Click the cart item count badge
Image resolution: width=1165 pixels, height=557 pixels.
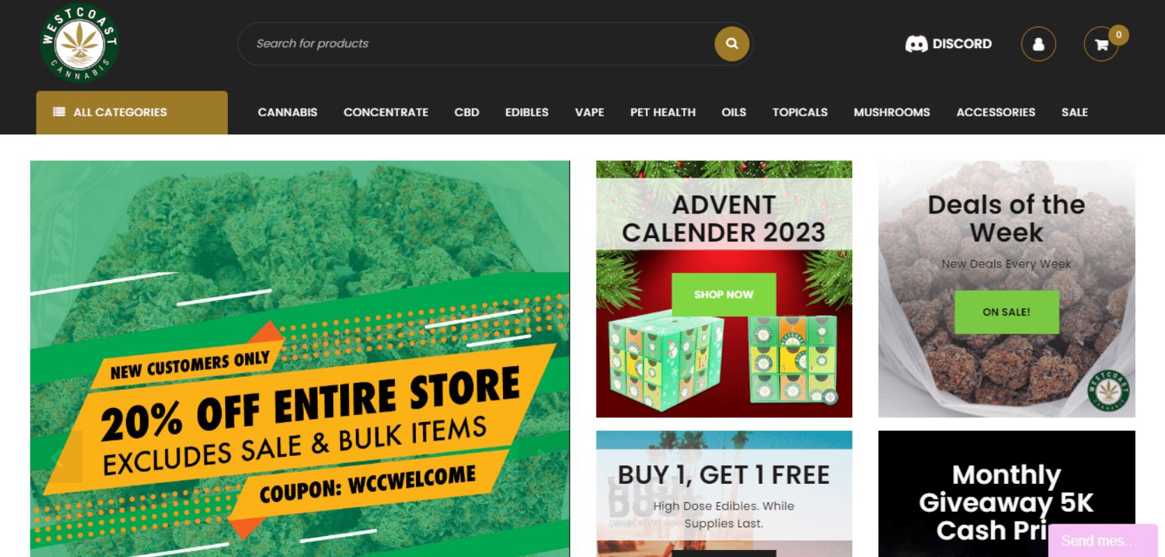1119,35
